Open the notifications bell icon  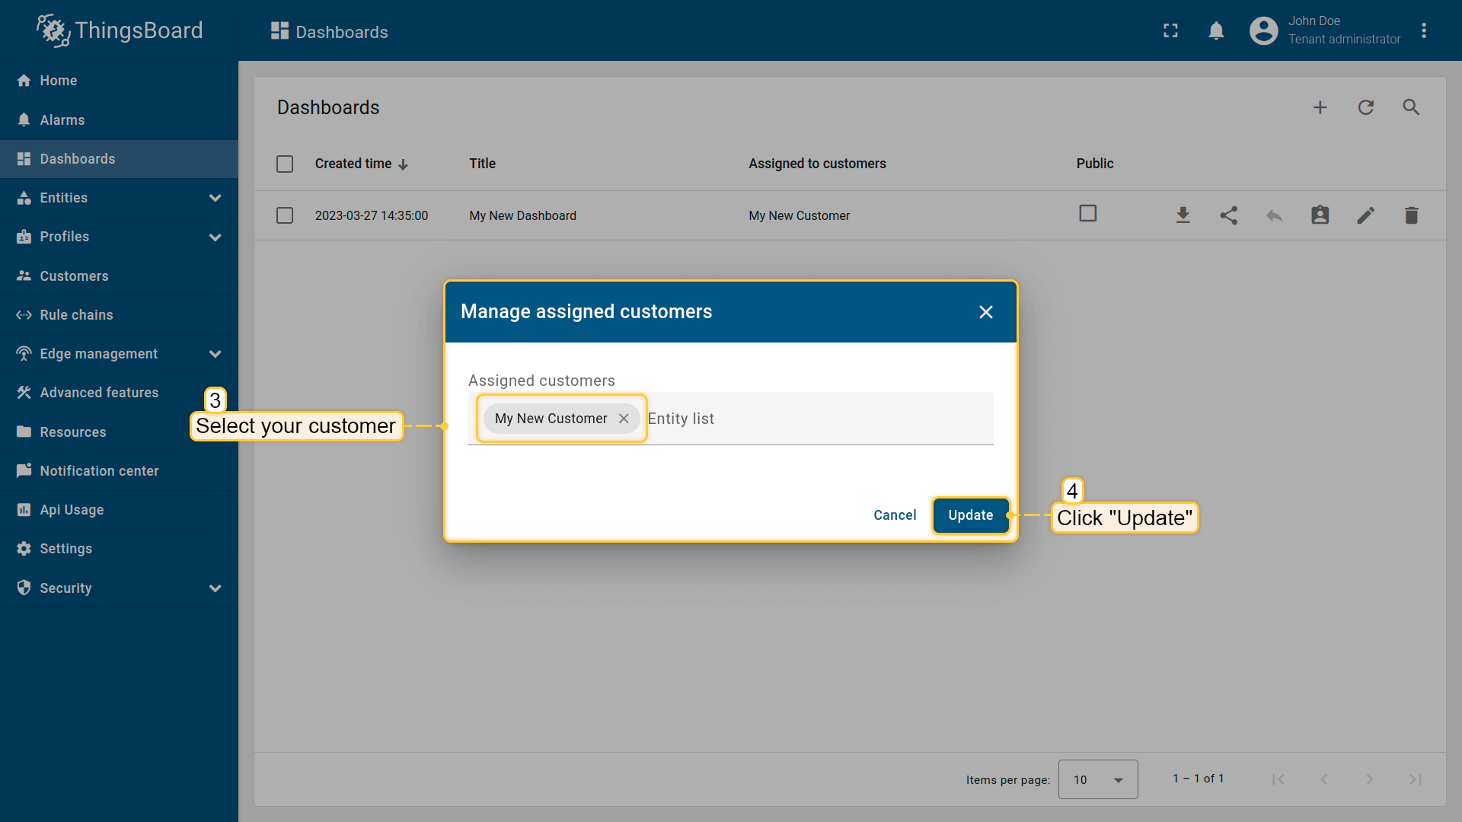pos(1216,31)
